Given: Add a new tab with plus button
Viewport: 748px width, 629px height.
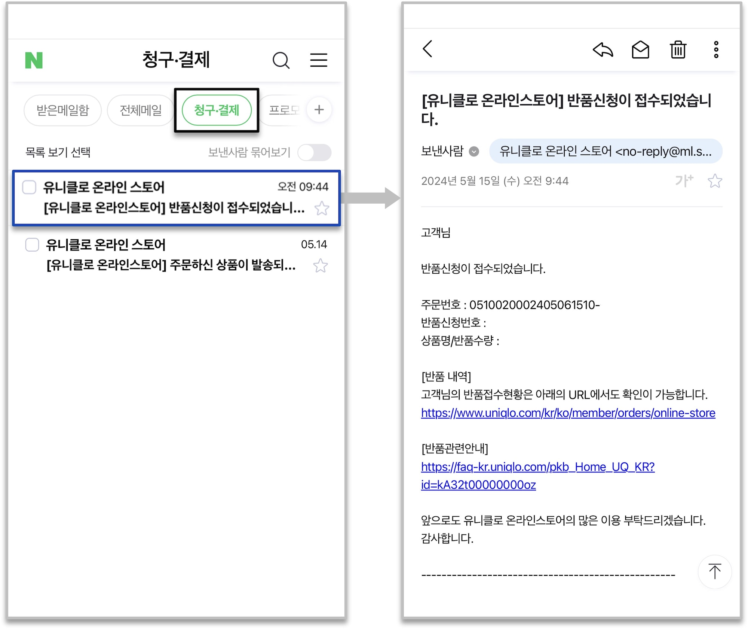Looking at the screenshot, I should click(319, 110).
